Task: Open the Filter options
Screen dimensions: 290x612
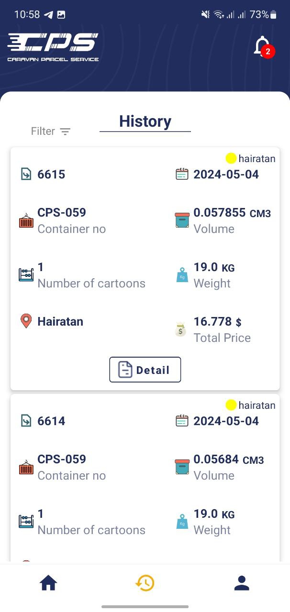Action: (51, 131)
